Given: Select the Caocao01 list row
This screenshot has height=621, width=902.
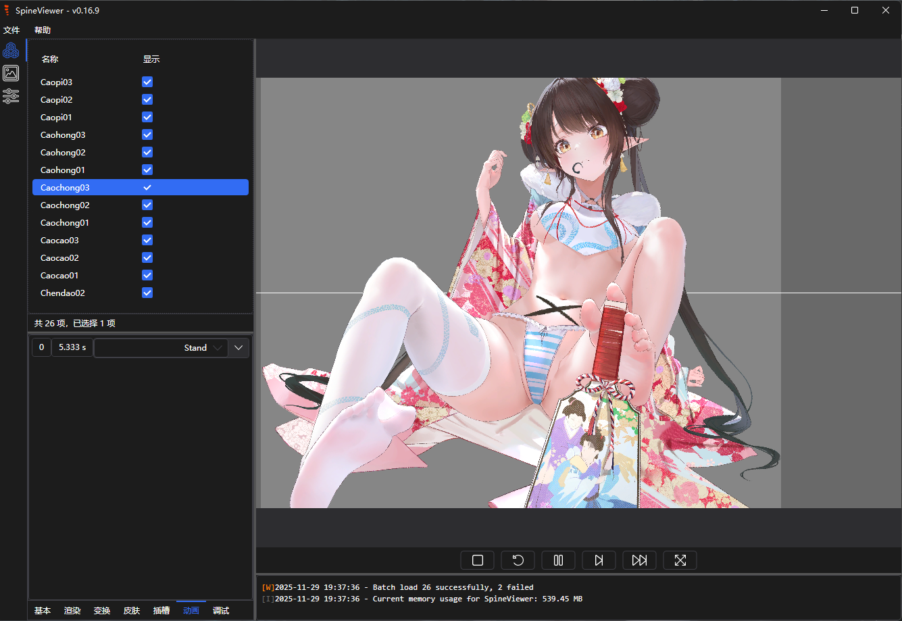Looking at the screenshot, I should point(141,275).
